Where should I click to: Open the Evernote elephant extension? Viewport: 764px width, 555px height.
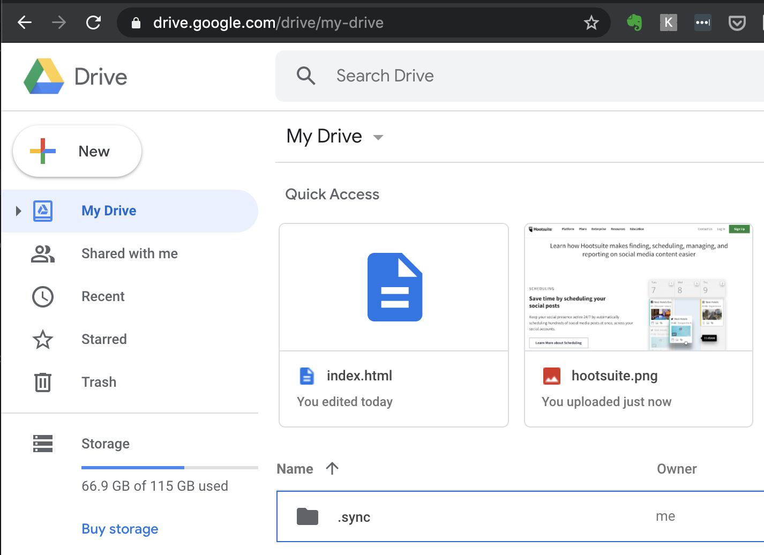point(634,22)
